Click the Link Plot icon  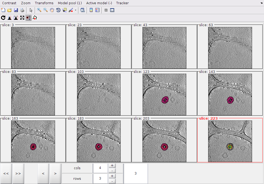coord(83,10)
